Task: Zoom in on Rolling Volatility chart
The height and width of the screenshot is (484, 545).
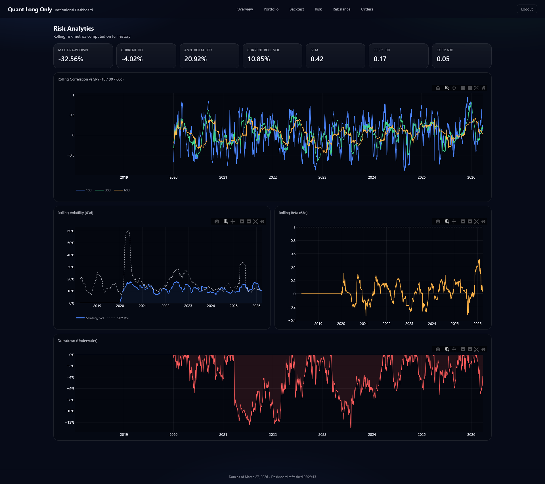Action: point(242,221)
